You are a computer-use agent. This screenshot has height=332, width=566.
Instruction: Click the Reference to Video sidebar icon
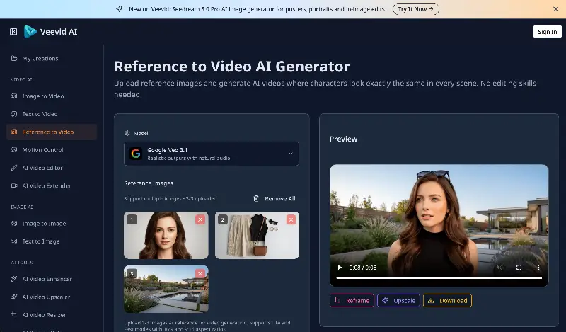14,132
